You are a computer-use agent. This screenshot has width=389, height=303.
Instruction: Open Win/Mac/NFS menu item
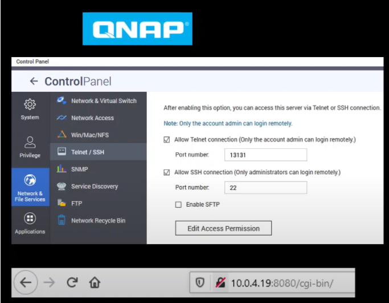[99, 135]
